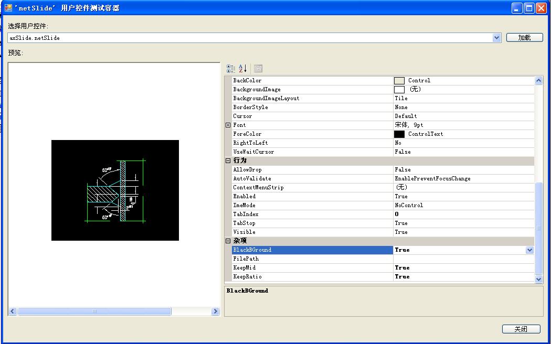Select the Visible property row
Screen dimensions: 551x344
tap(383, 232)
